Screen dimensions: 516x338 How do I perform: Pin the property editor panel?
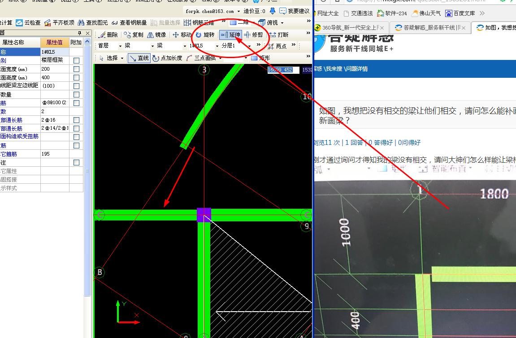(79, 33)
